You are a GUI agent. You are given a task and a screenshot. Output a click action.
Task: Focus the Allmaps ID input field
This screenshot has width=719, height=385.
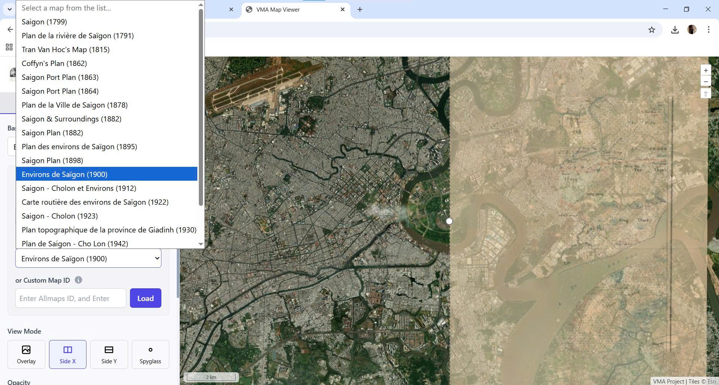point(71,298)
